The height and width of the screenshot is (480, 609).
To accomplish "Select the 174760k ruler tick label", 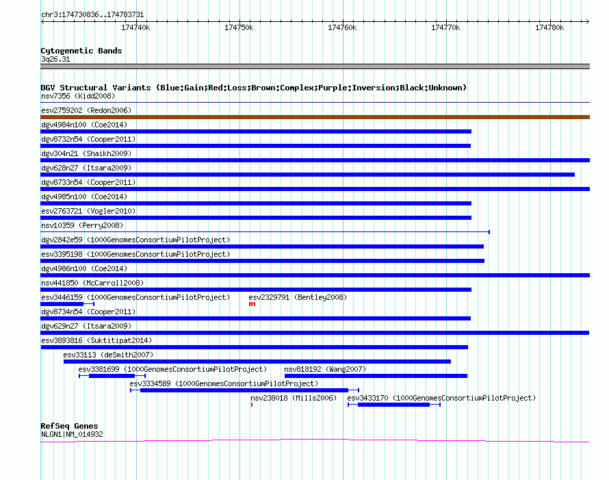I will [x=342, y=27].
